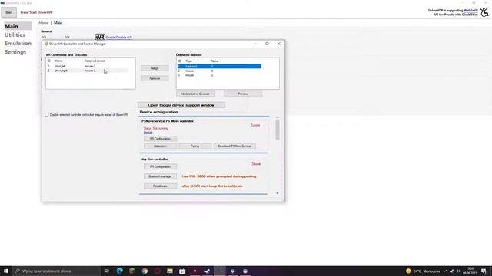Click the Assign button
The height and width of the screenshot is (276, 492).
pos(155,68)
